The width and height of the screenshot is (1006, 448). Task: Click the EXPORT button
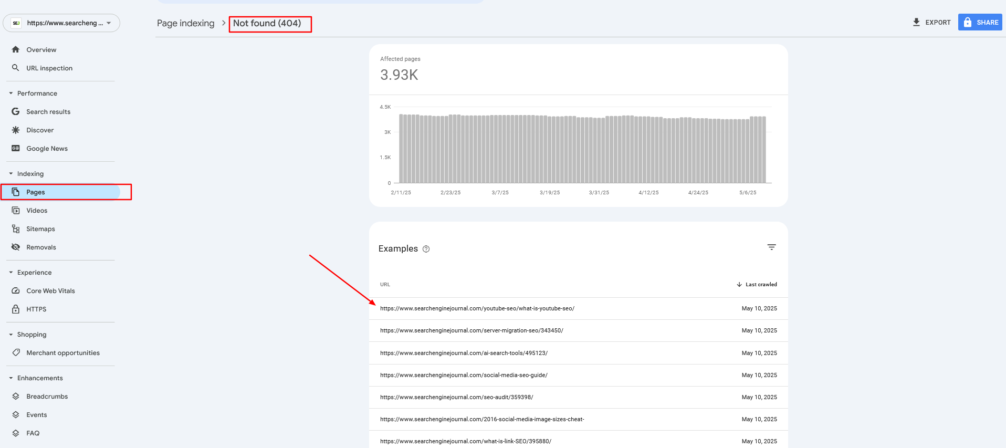coord(931,22)
